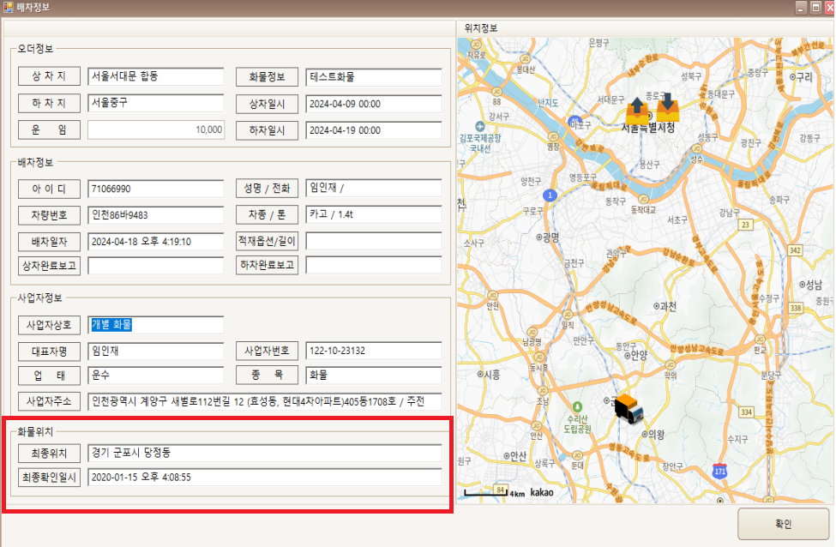Image resolution: width=836 pixels, height=547 pixels.
Task: Click the empty 적재옵션/길이 input field
Action: [x=373, y=241]
